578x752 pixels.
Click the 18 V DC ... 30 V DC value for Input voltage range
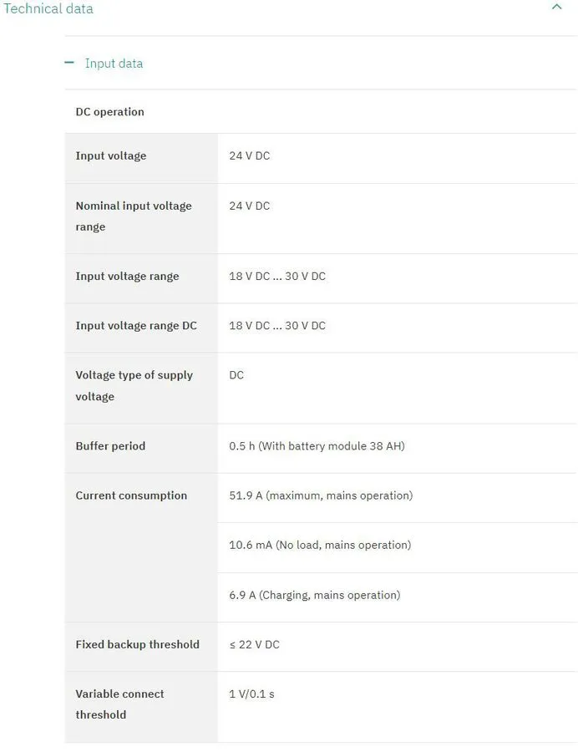(x=277, y=277)
